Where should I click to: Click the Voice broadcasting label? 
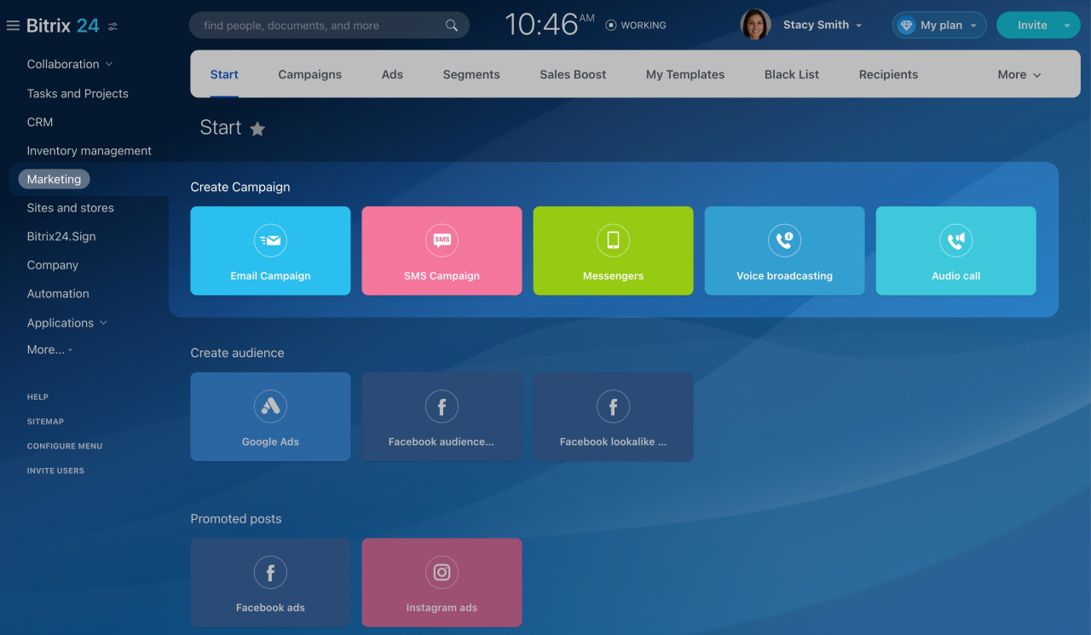[x=784, y=276]
